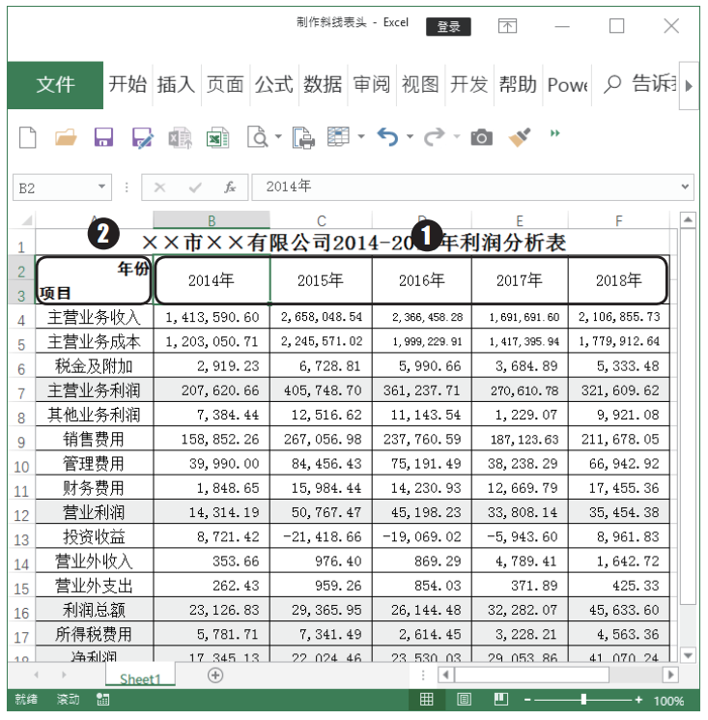
Task: Click horizontal scrollbar right arrow
Action: [671, 675]
